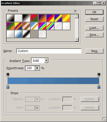Select the transparent rainbow stripe preset

[x=50, y=26]
